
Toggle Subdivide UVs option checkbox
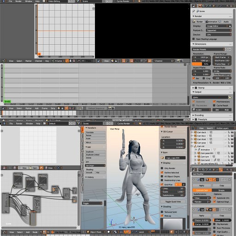coord(214,198)
